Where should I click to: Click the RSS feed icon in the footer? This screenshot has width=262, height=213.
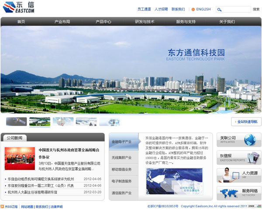(3, 206)
